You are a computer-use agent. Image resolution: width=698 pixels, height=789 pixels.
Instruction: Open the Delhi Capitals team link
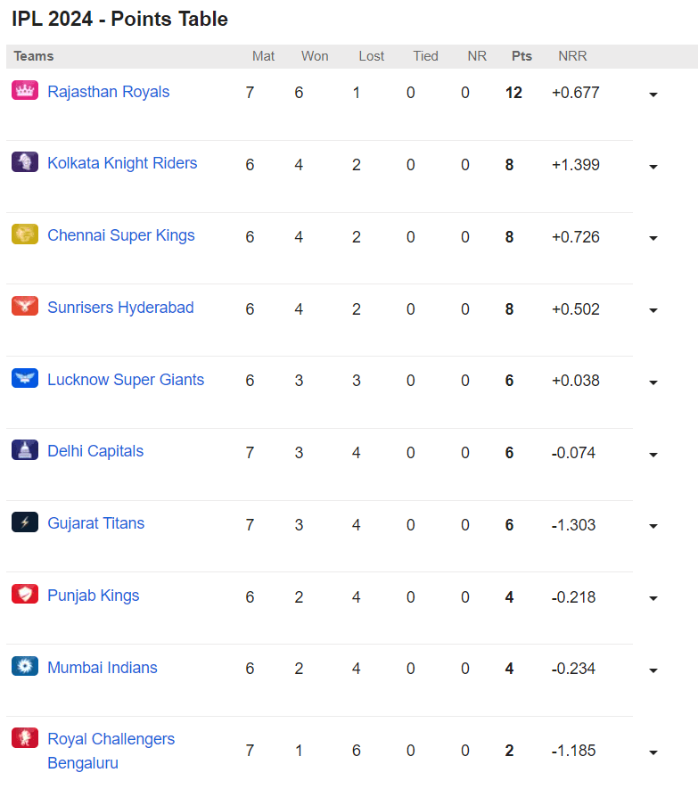pos(95,451)
